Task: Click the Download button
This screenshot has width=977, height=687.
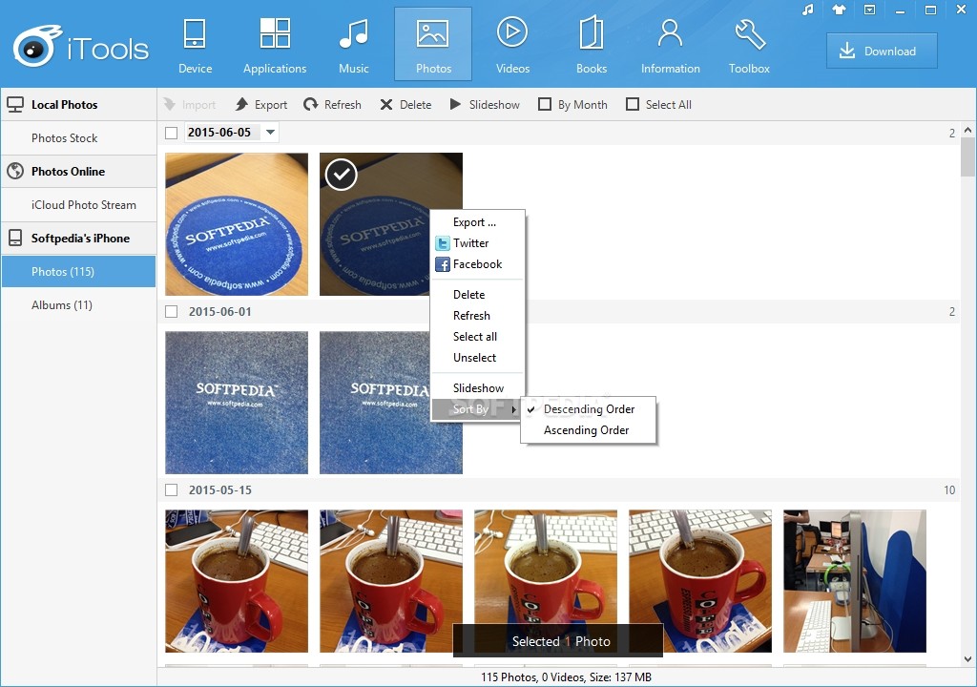Action: [x=882, y=52]
